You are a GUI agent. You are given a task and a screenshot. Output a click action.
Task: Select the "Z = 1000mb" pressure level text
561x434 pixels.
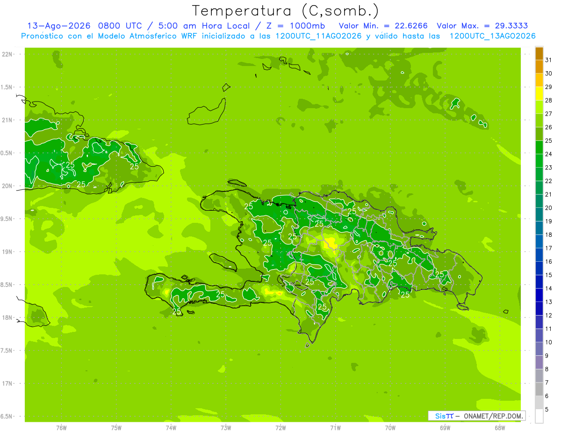tap(296, 26)
